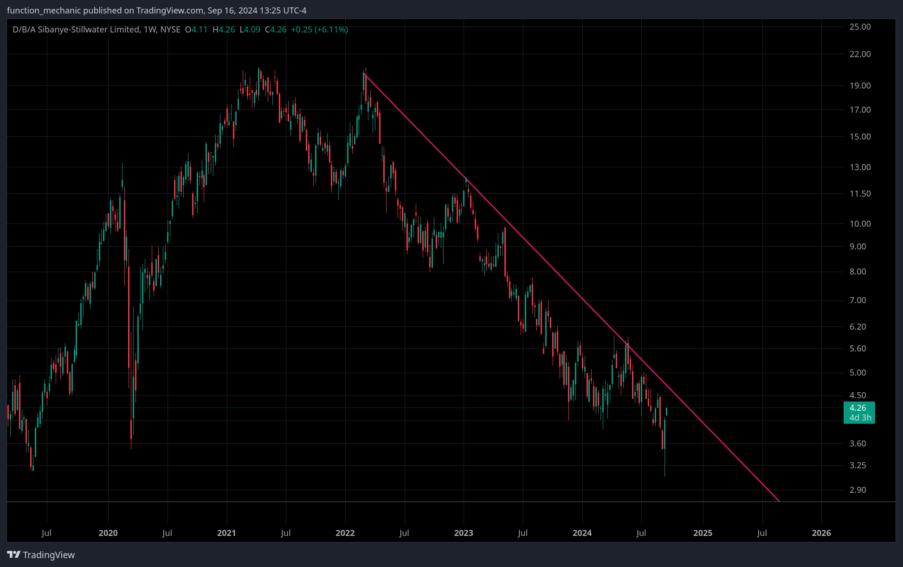The width and height of the screenshot is (903, 567).
Task: Click the 3.25 price axis label
Action: coord(858,465)
